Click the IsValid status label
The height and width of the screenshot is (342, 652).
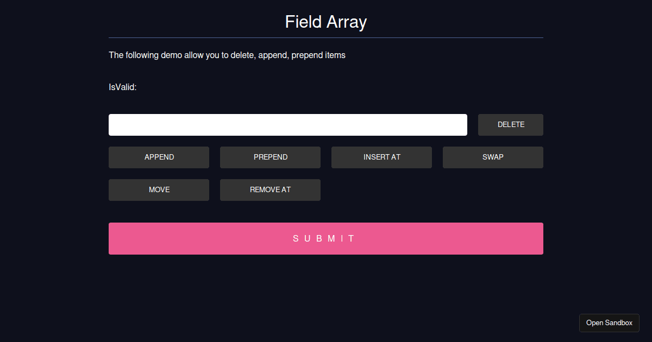tap(122, 87)
